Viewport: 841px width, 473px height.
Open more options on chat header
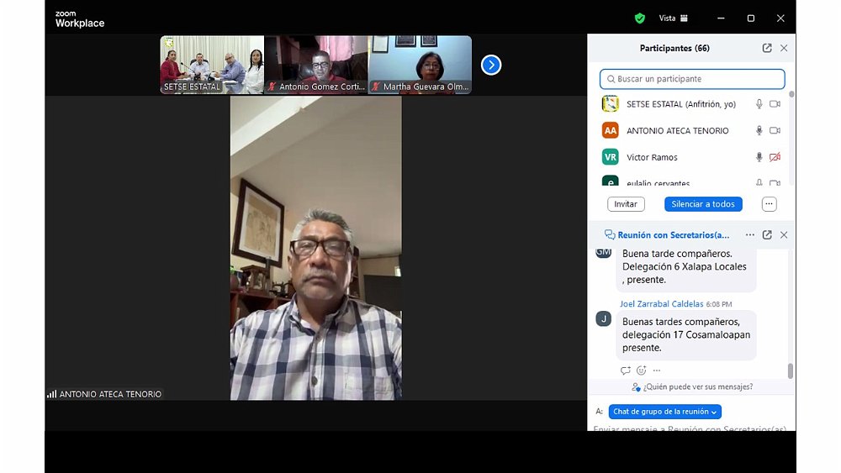pos(750,235)
